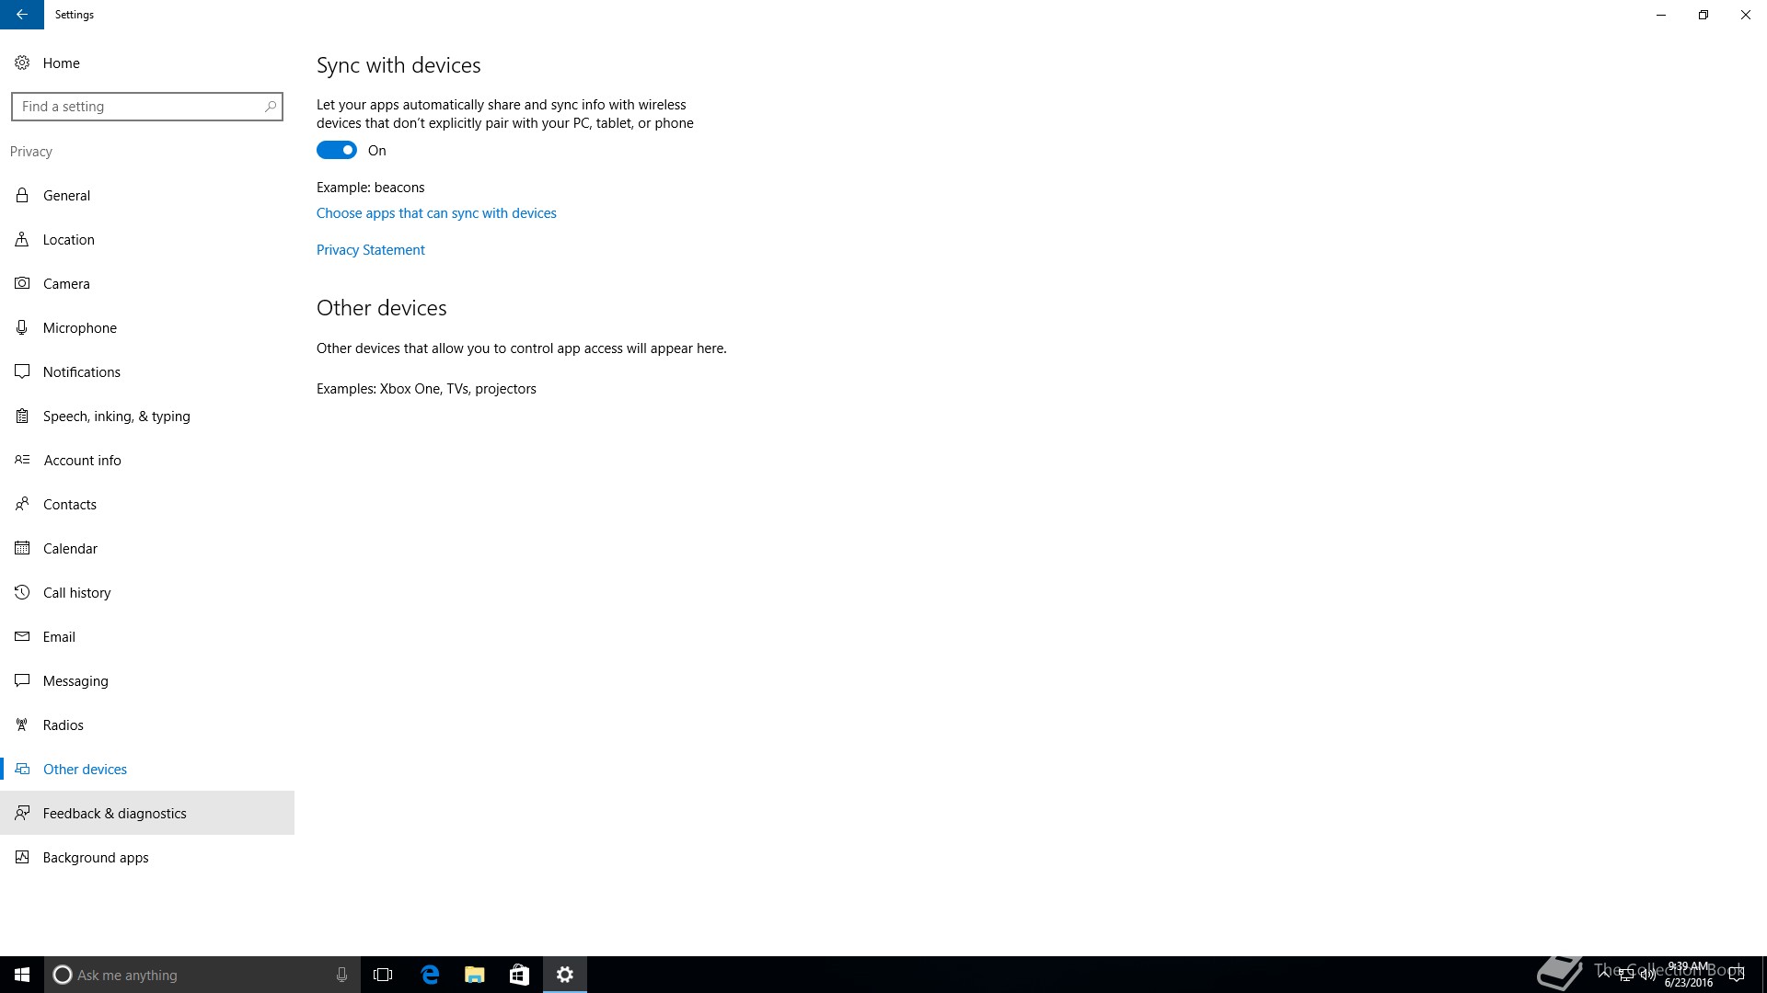Click the Call history clock icon
The image size is (1767, 993).
click(x=22, y=592)
